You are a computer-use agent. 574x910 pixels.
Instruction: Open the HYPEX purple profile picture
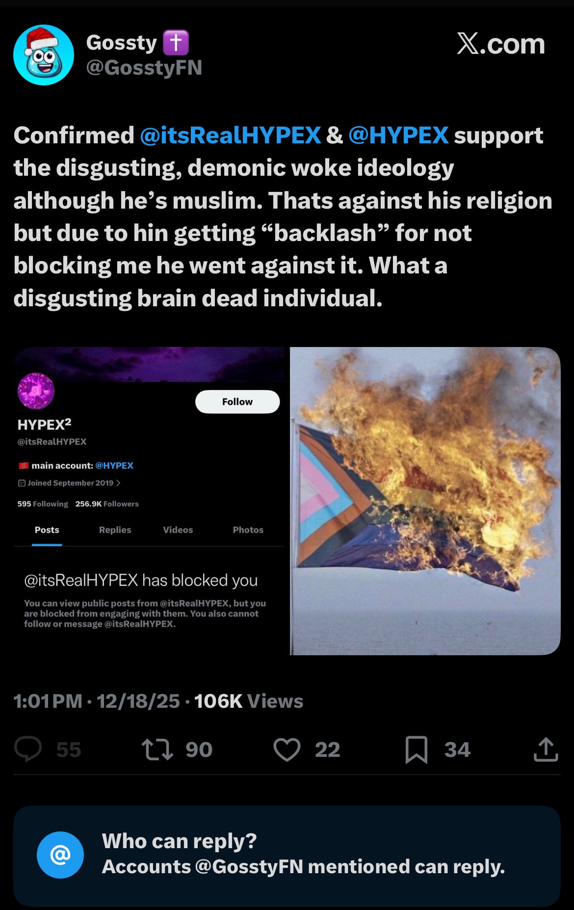coord(36,391)
